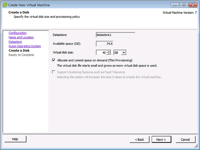Click Ready to Complete step text
Image resolution: width=200 pixels, height=150 pixels.
[x=21, y=55]
